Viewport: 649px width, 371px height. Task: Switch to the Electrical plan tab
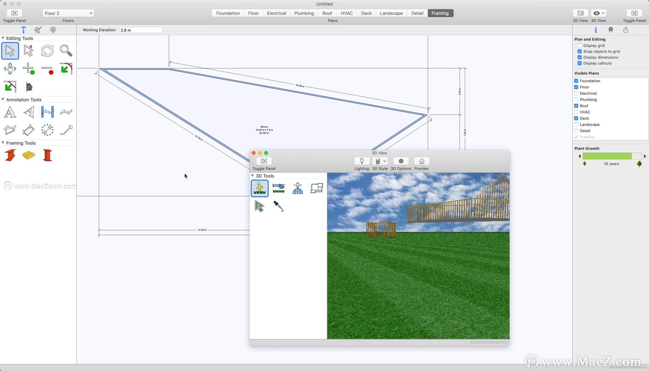[x=276, y=13]
